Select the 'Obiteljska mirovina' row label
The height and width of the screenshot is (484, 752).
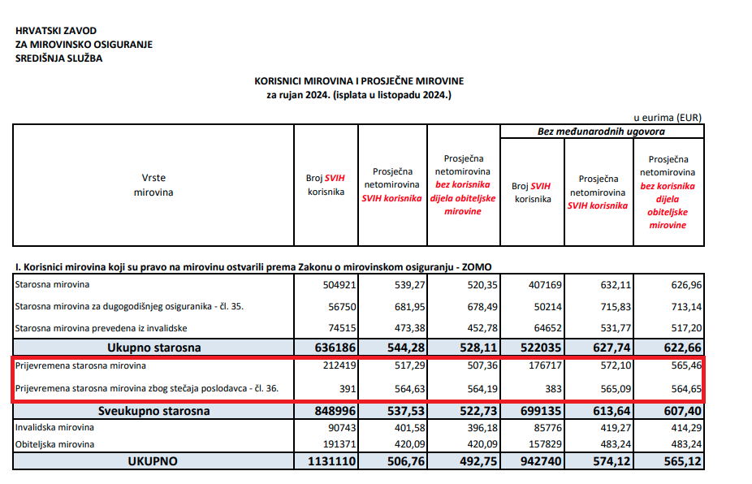55,444
